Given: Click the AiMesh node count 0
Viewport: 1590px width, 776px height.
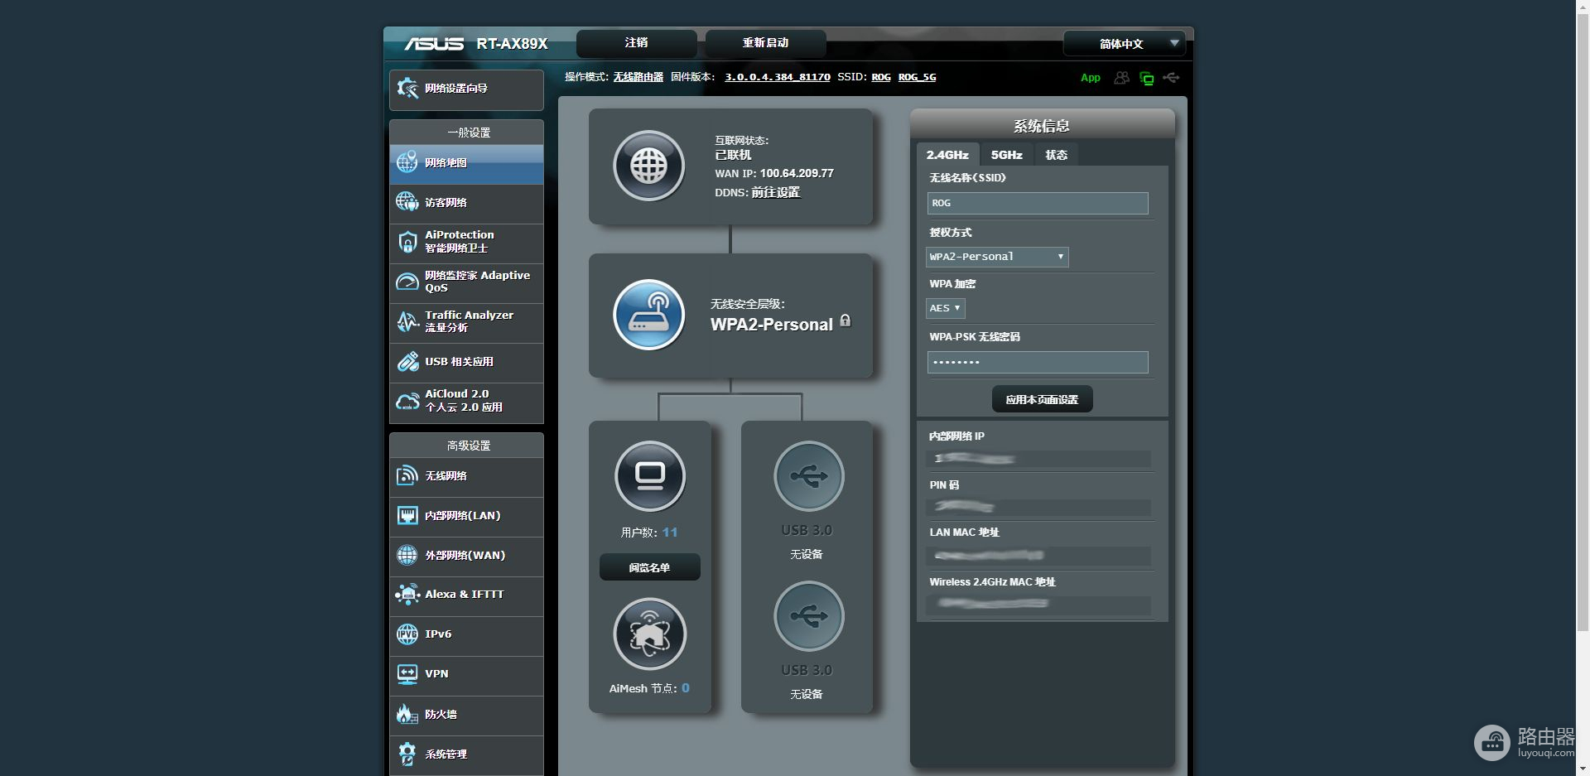Looking at the screenshot, I should pos(686,688).
